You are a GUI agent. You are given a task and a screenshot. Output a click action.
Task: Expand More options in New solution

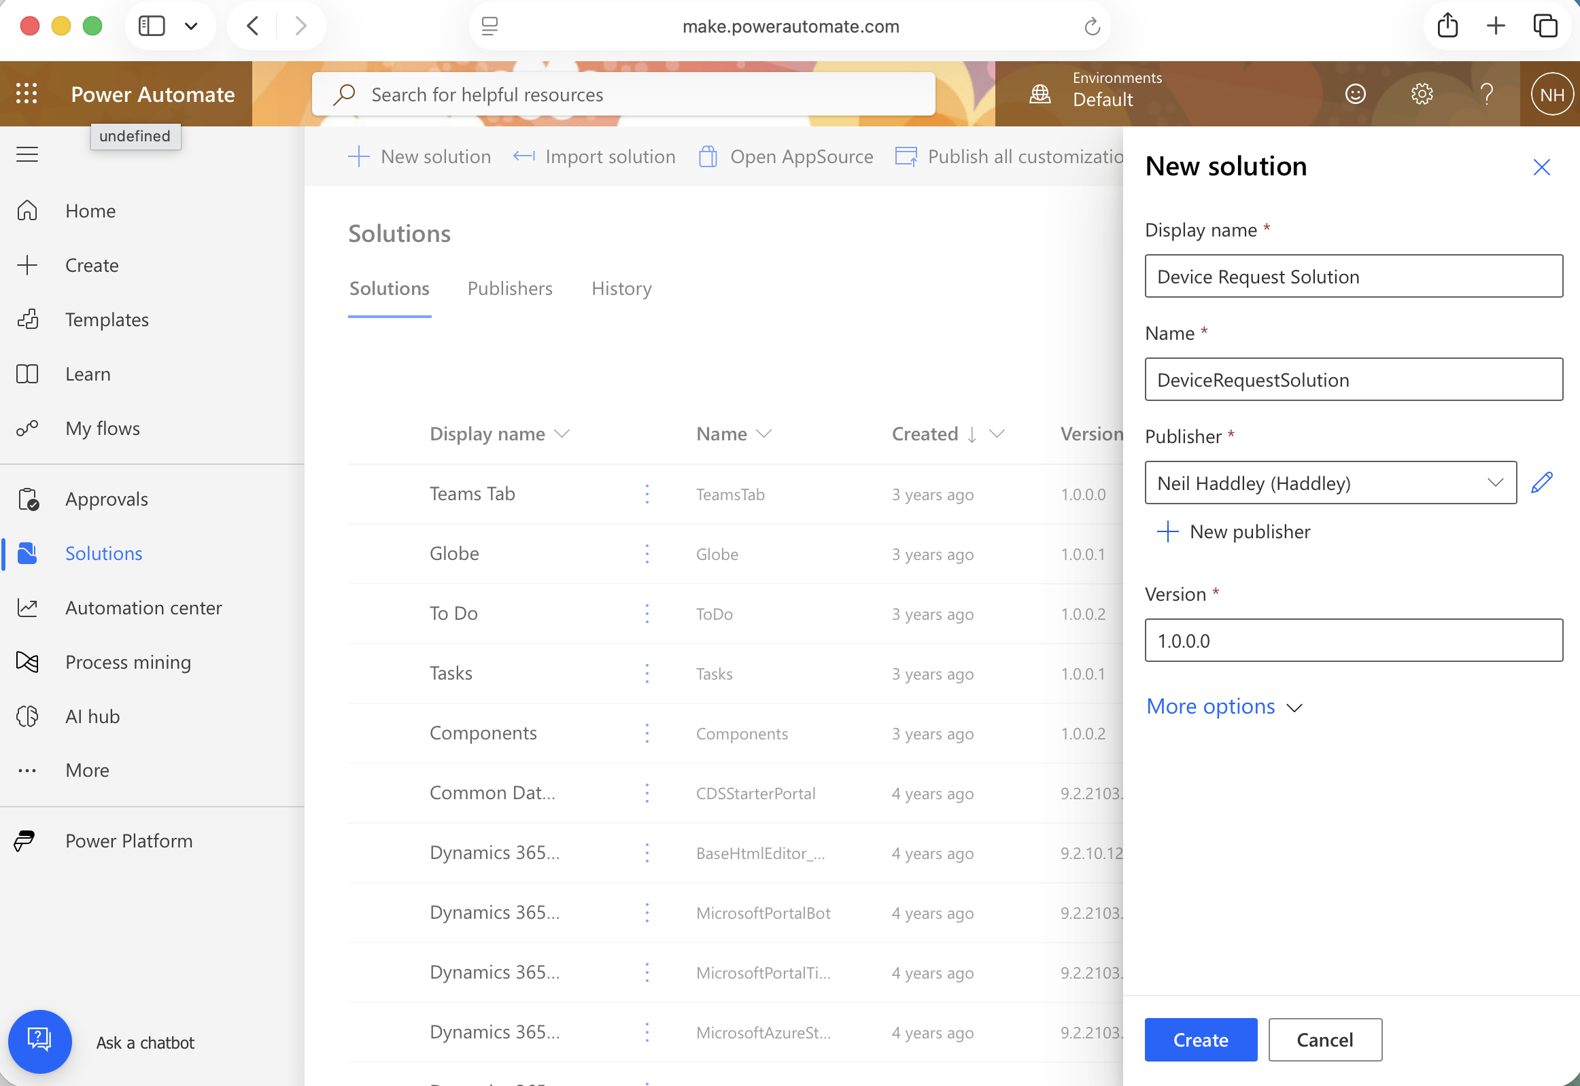click(1224, 706)
